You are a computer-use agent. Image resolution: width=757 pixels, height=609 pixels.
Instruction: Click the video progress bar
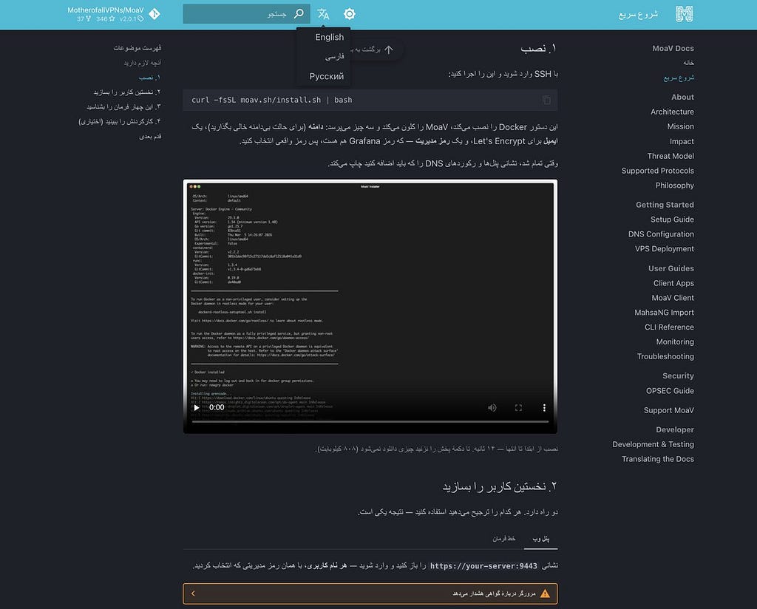370,422
